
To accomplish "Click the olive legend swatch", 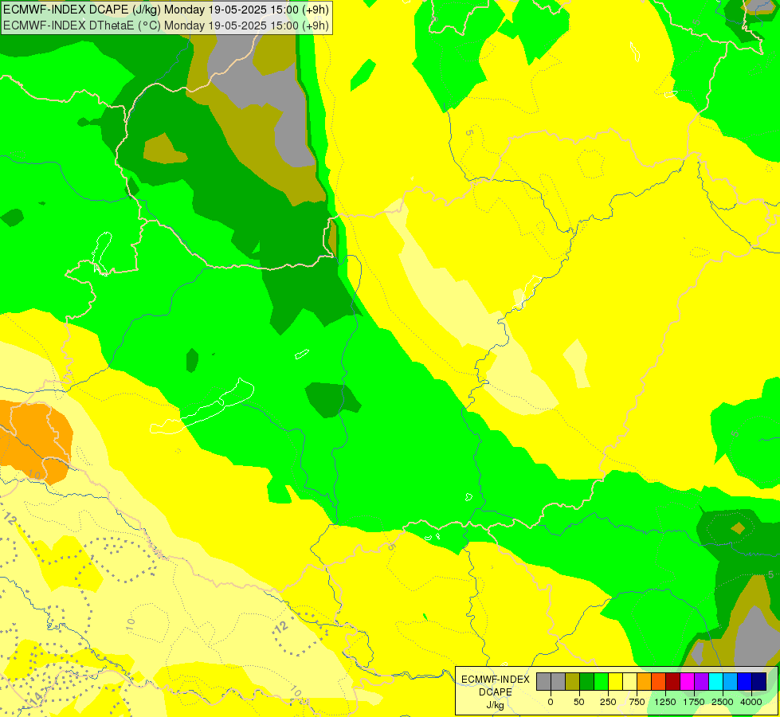I will pos(573,682).
